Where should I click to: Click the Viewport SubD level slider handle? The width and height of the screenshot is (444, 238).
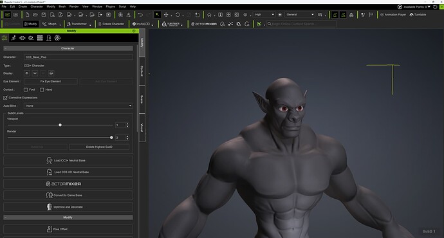coord(60,125)
